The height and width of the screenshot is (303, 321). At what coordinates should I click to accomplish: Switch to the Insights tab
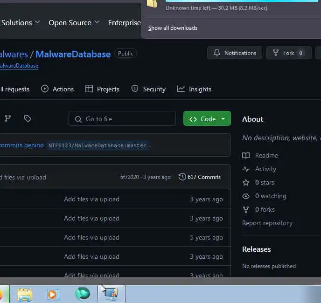[x=194, y=89]
